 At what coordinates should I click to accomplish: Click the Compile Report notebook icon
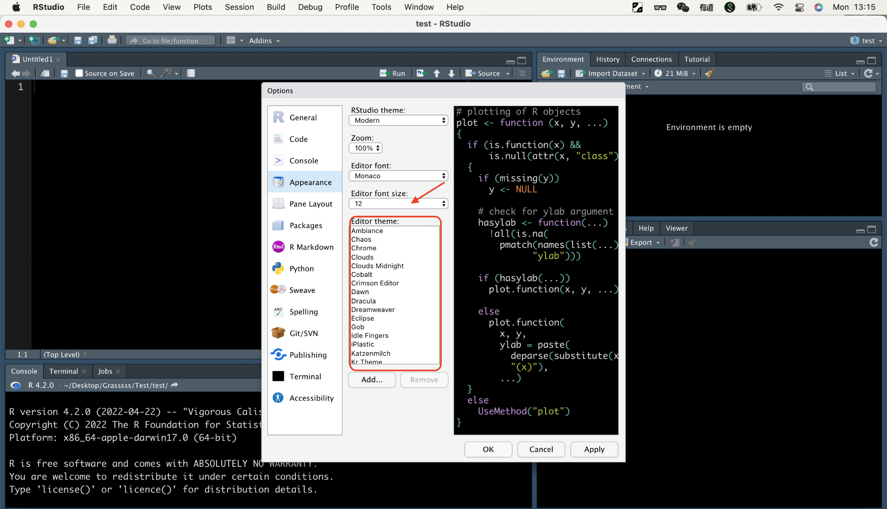tap(191, 73)
